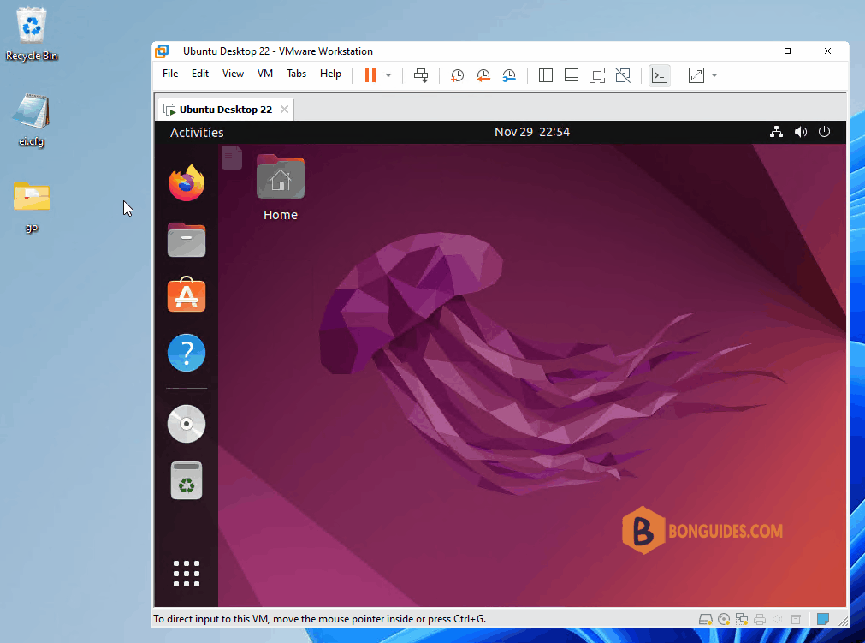Click the optical disc icon in dock
Image resolution: width=865 pixels, height=643 pixels.
pyautogui.click(x=187, y=424)
